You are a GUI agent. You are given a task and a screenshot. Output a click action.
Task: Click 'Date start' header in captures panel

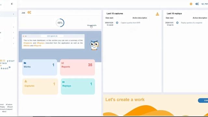[x=109, y=18]
